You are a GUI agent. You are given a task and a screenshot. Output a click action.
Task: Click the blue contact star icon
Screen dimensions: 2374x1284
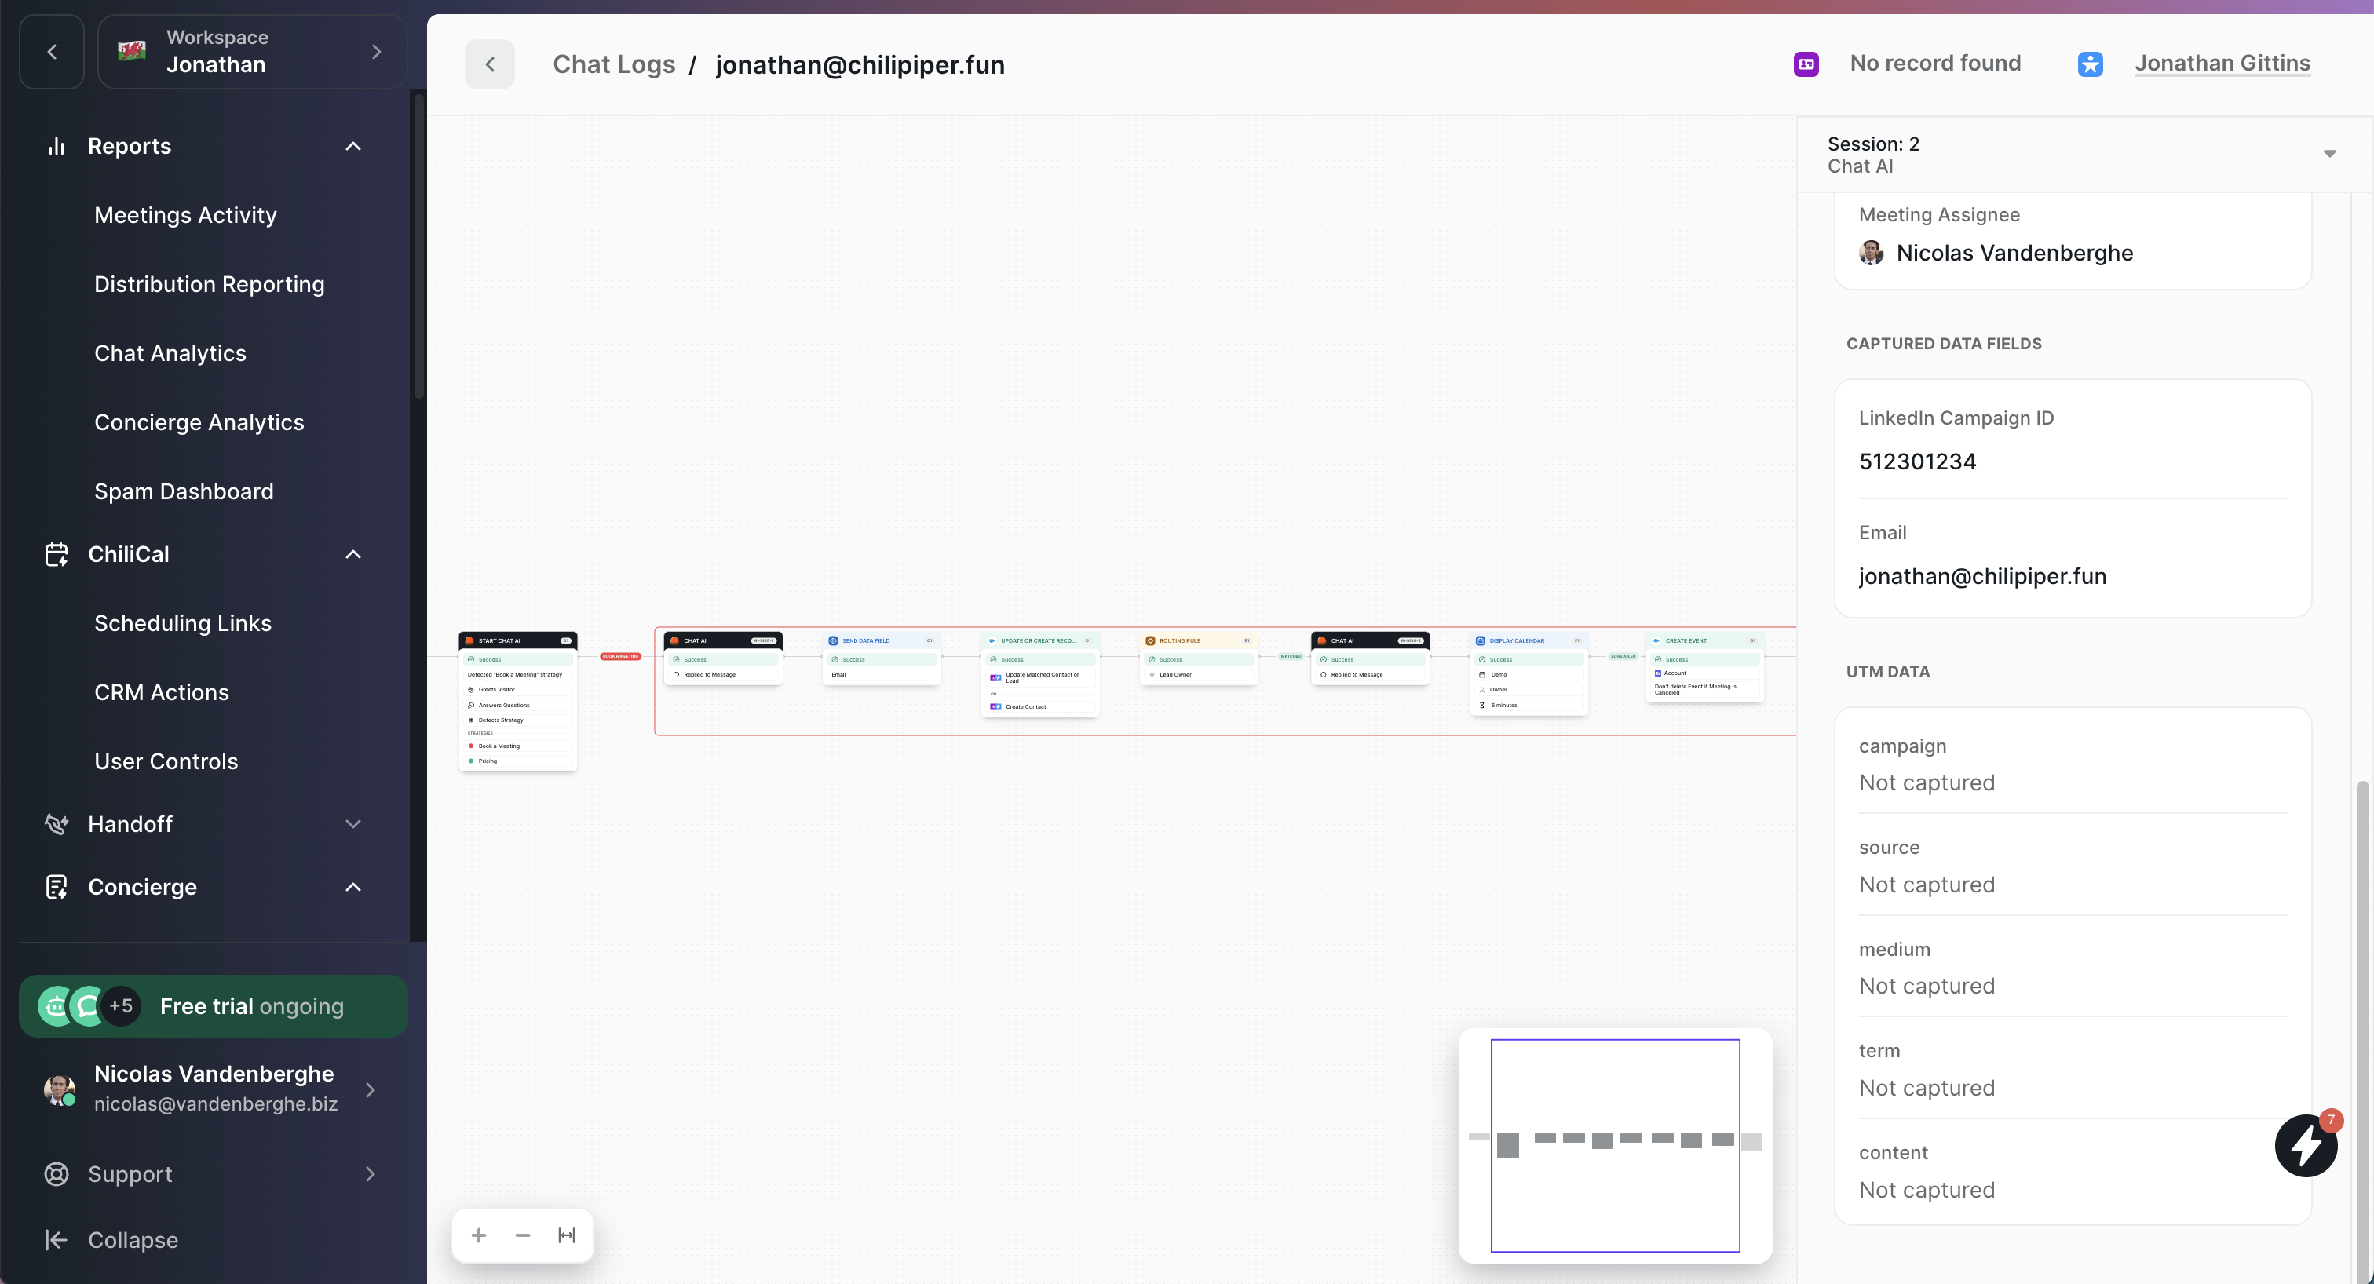(2089, 64)
